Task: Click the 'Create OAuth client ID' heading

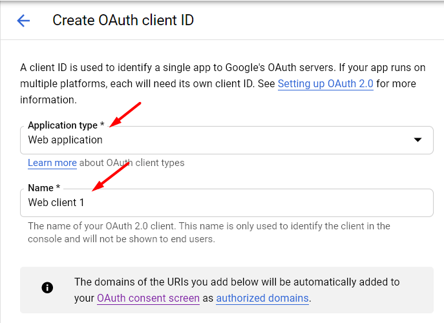Action: [123, 21]
